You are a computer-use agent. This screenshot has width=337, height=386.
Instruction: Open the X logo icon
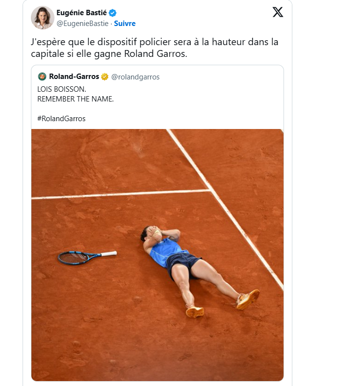[278, 12]
